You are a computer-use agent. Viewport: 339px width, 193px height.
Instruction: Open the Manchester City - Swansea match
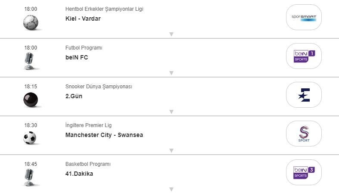[104, 135]
